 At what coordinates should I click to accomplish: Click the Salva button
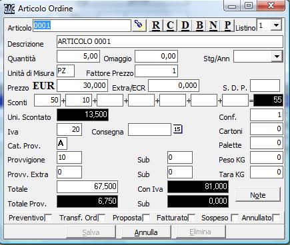[x=91, y=232]
